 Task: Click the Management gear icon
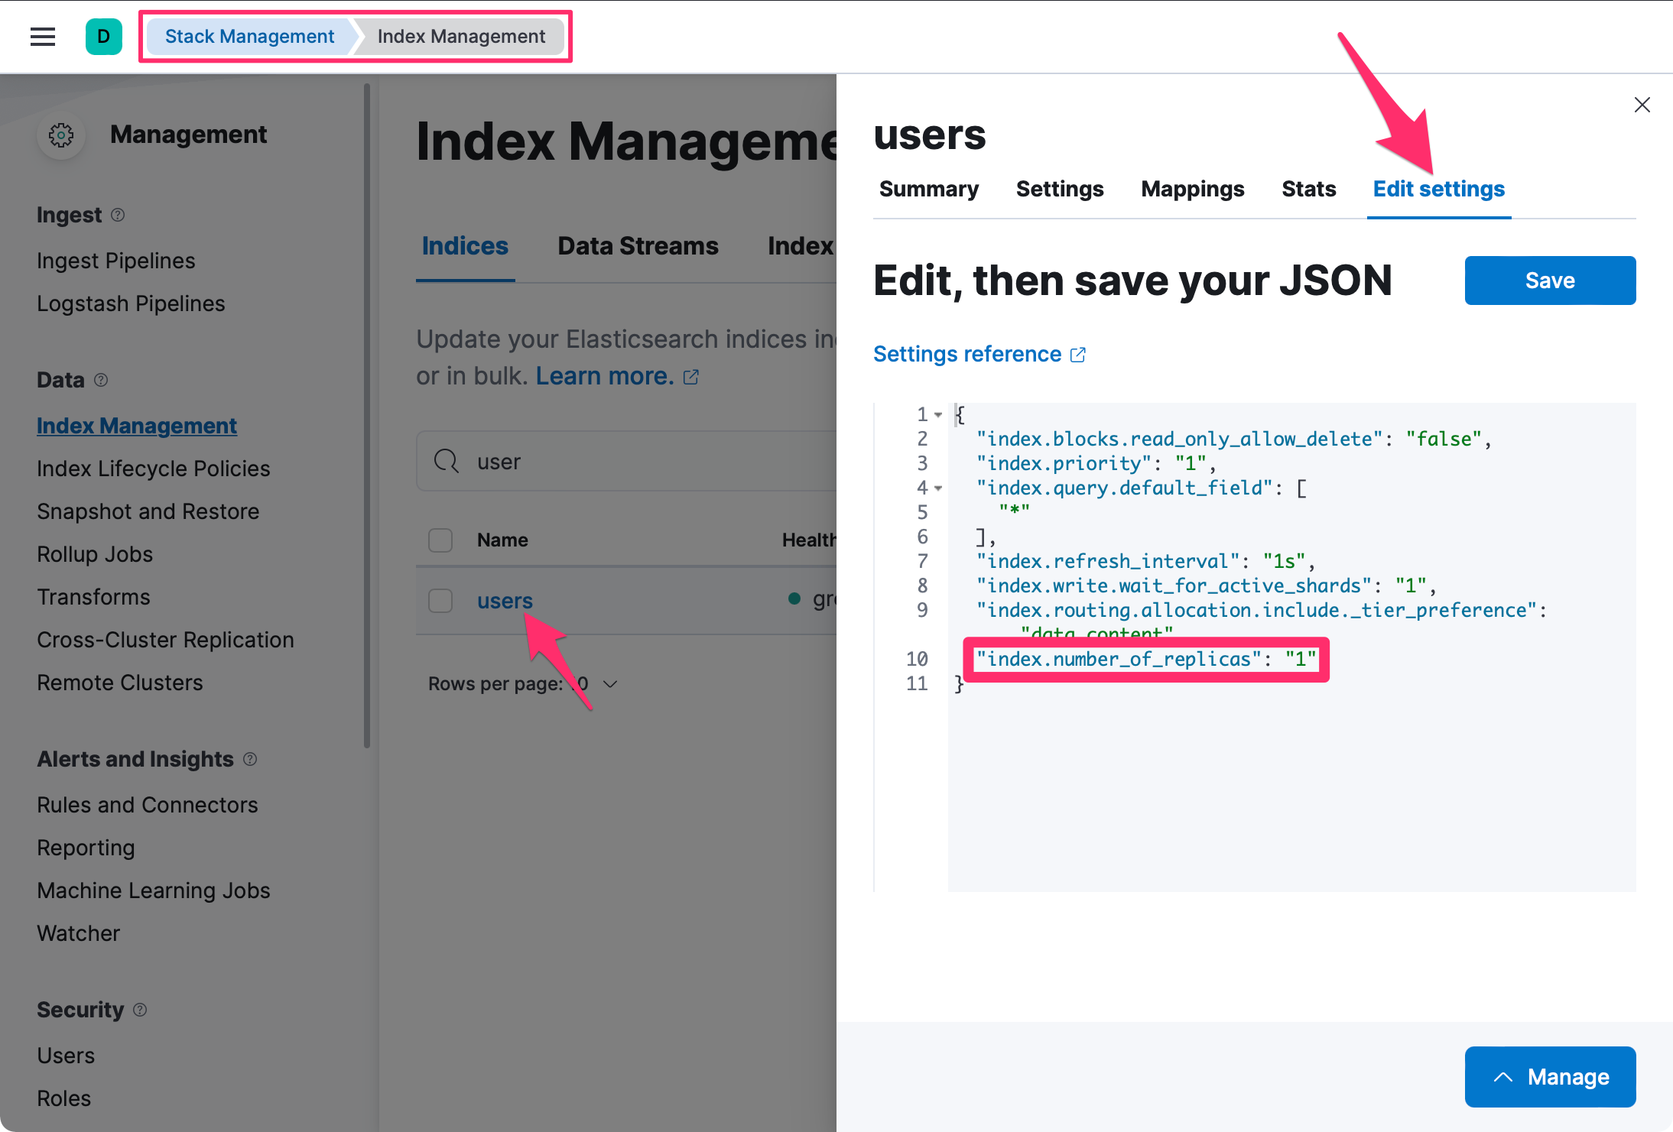click(x=61, y=135)
